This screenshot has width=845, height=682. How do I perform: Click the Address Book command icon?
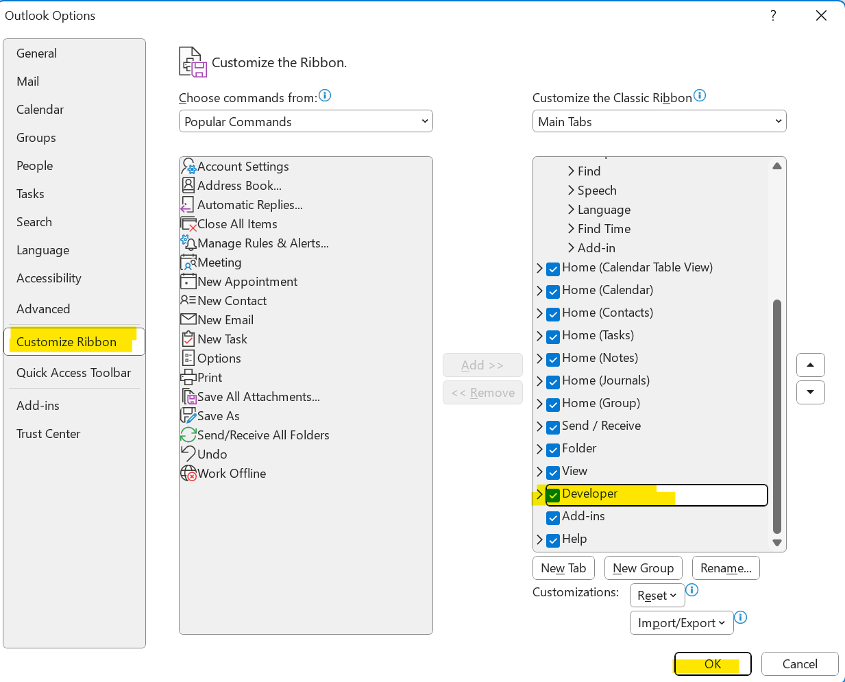(x=188, y=185)
